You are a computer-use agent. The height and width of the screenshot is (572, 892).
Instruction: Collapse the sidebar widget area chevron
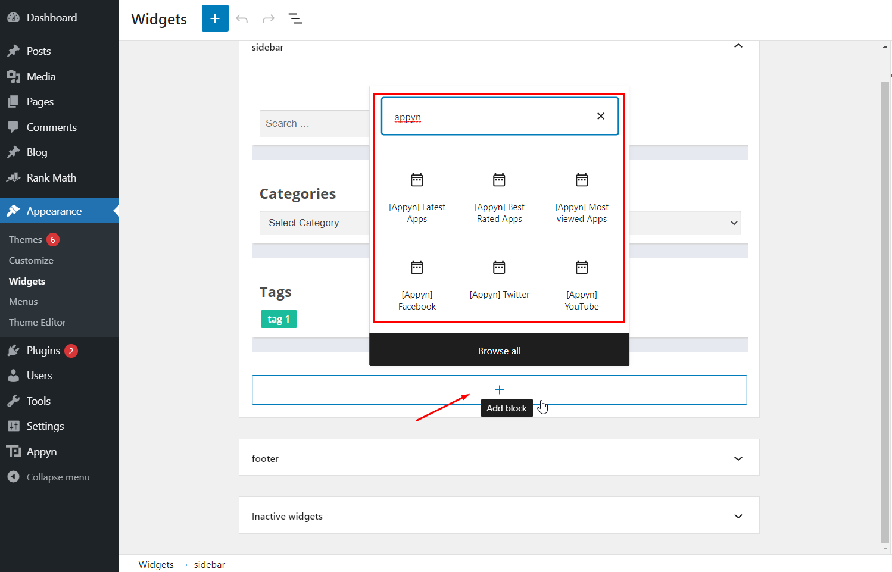738,46
